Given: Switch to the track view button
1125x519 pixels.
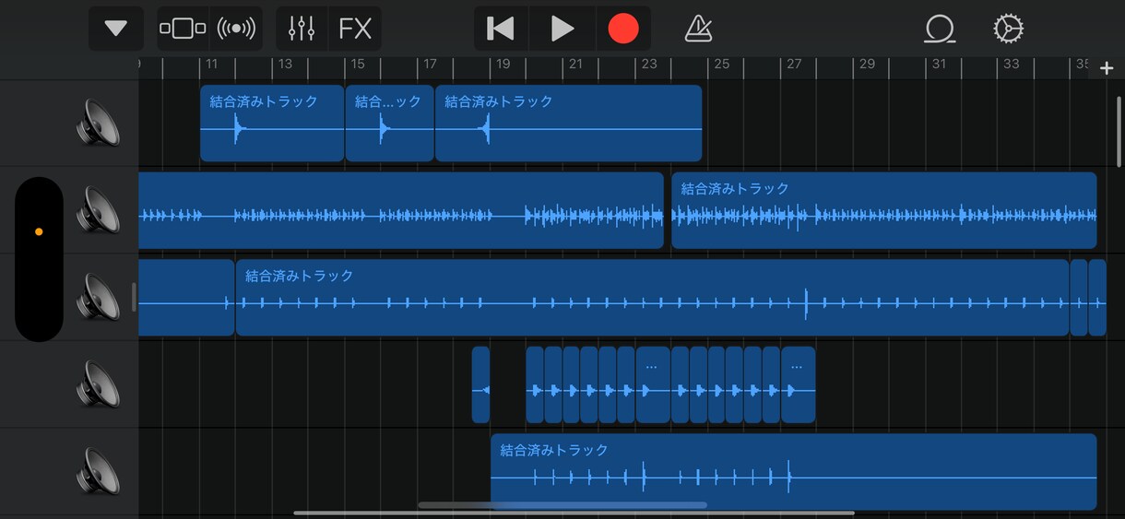Looking at the screenshot, I should point(184,29).
